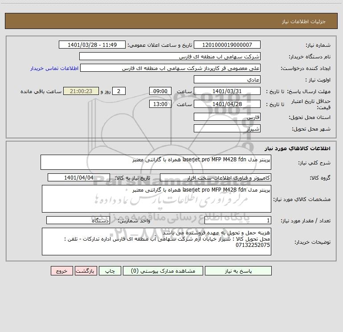This screenshot has width=343, height=332.
Task: Click the 'چاپ' print button
Action: point(110,271)
